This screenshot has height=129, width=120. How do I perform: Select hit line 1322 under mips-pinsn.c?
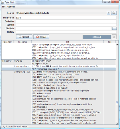click(x=62, y=104)
